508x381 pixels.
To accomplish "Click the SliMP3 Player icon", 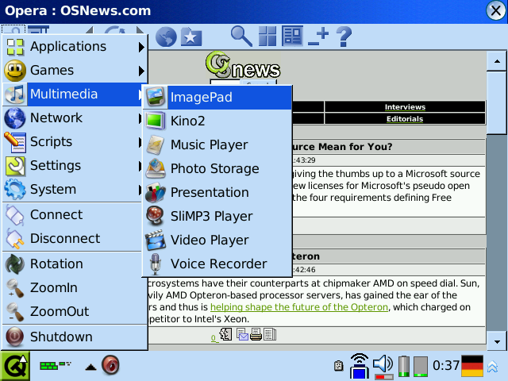I will (156, 216).
